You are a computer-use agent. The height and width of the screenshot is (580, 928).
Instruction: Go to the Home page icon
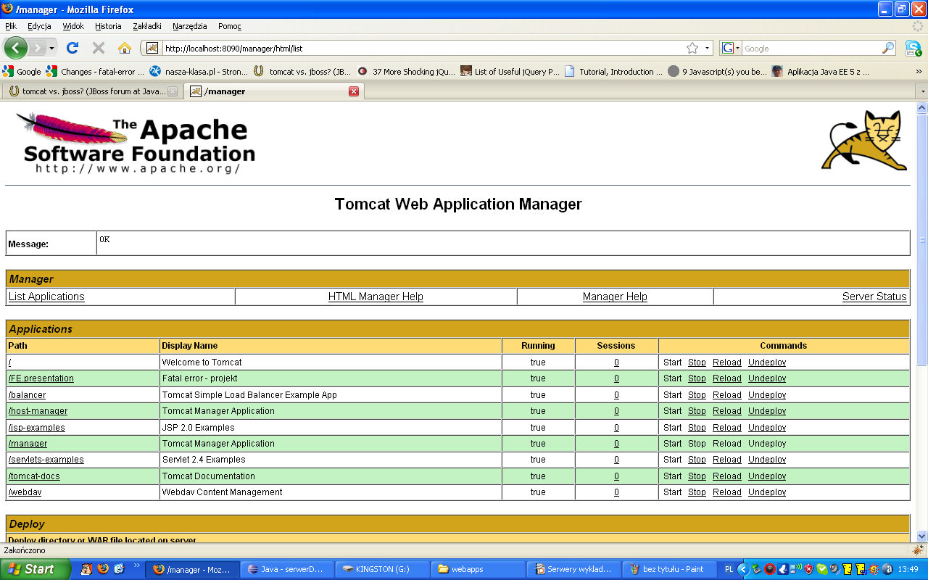pyautogui.click(x=125, y=48)
